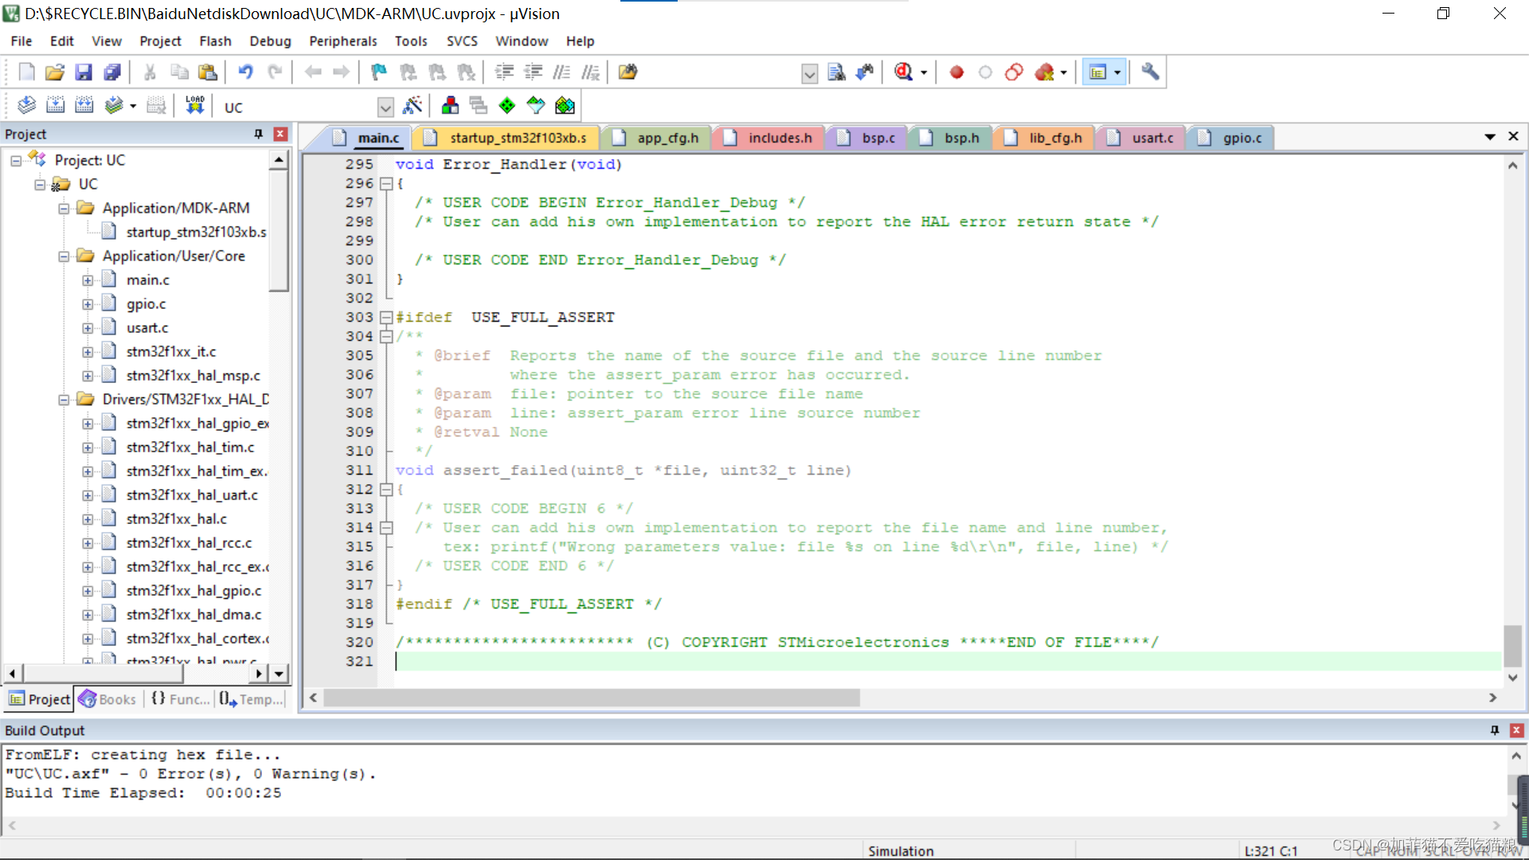Expand the main.c tree node
The width and height of the screenshot is (1529, 860).
click(x=88, y=280)
